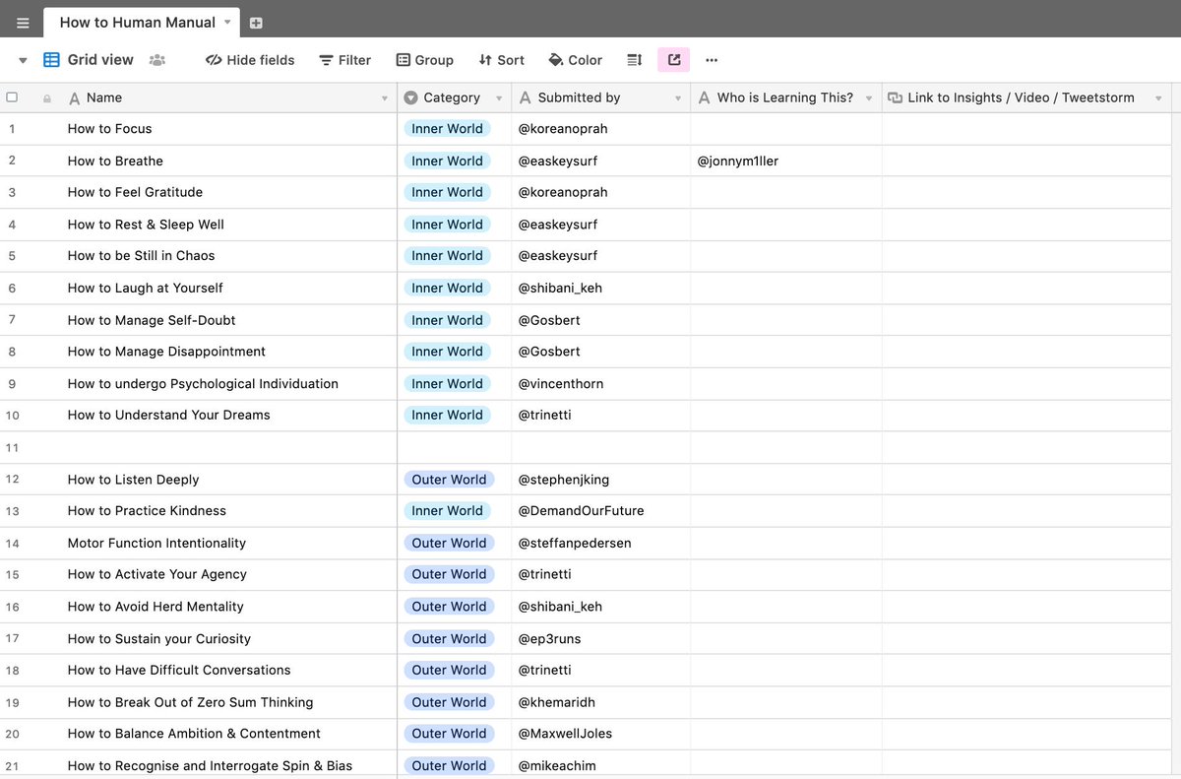Open Submitted by column dropdown arrow

pos(678,98)
